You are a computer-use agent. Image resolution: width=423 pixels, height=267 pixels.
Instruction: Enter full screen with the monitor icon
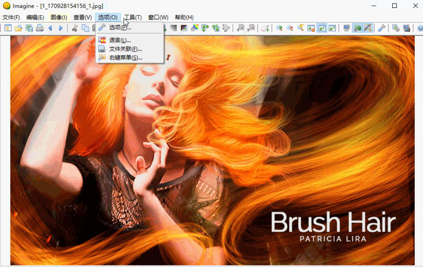(346, 28)
